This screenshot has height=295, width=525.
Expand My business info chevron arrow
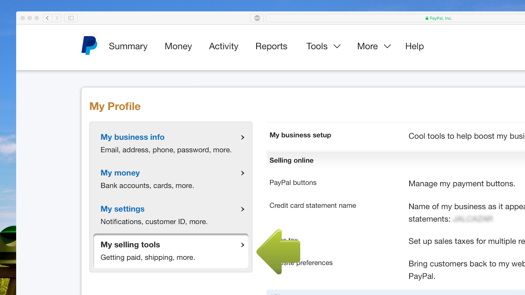click(x=243, y=137)
